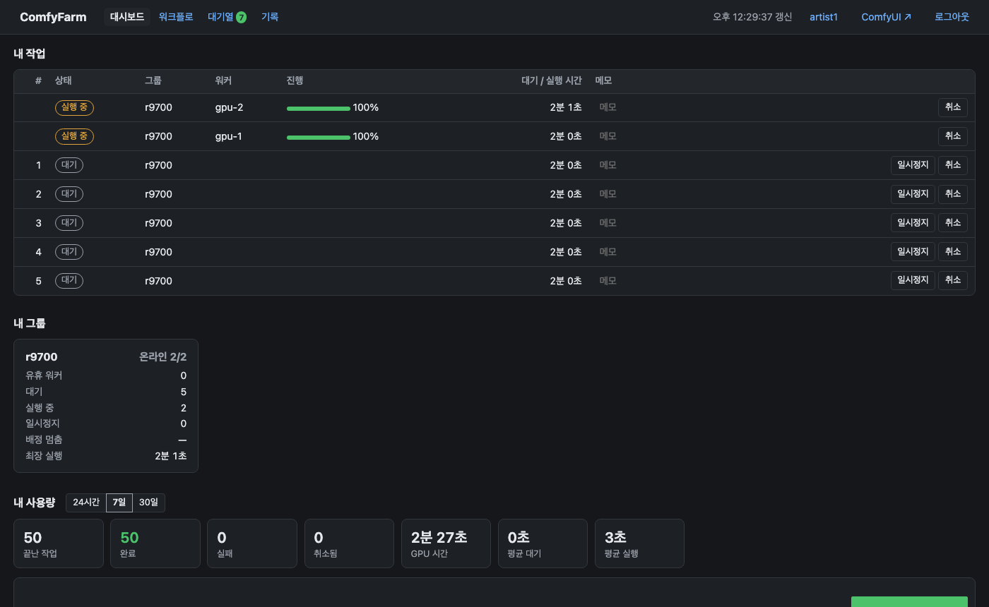Click 로그아웃 to sign out

(x=952, y=17)
